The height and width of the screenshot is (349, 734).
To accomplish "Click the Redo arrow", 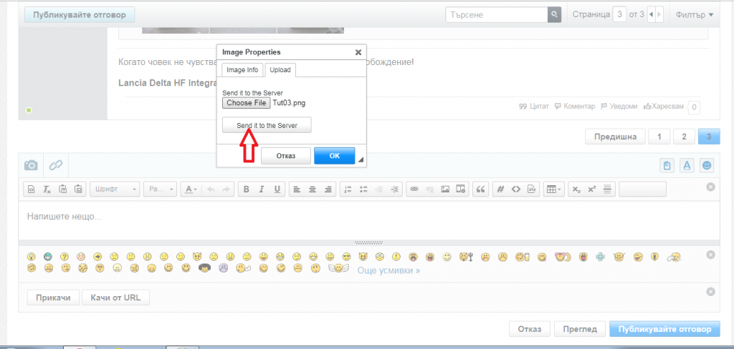I will 226,190.
